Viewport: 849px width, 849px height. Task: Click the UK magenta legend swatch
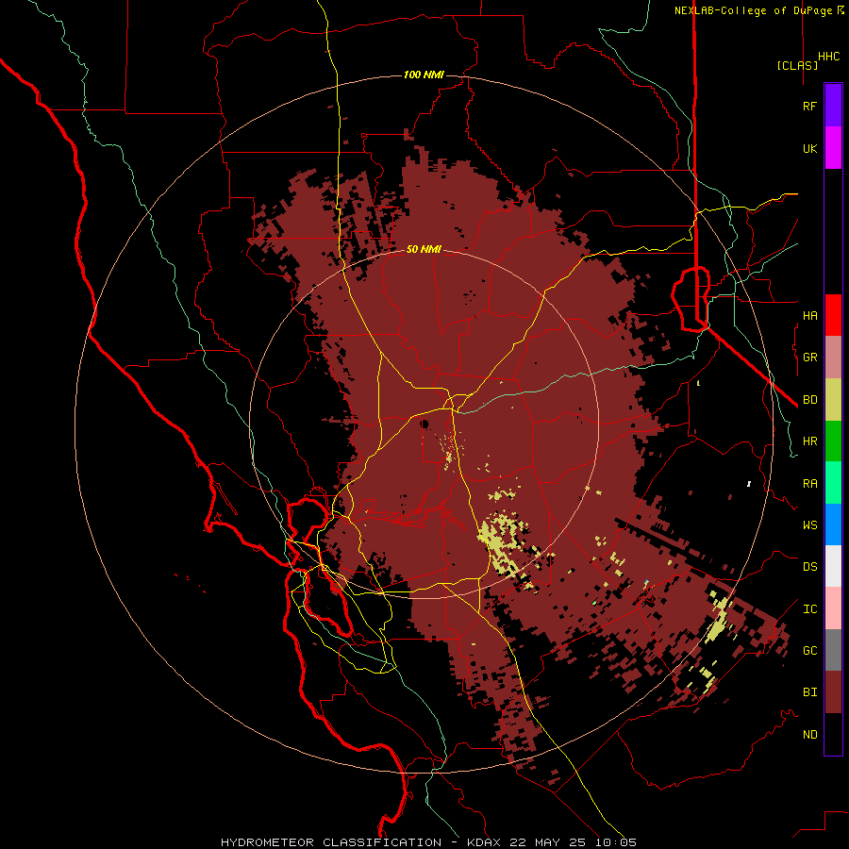click(x=833, y=148)
